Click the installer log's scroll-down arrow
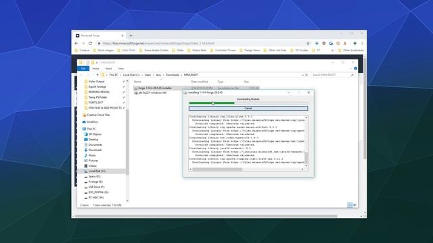 [x=306, y=165]
